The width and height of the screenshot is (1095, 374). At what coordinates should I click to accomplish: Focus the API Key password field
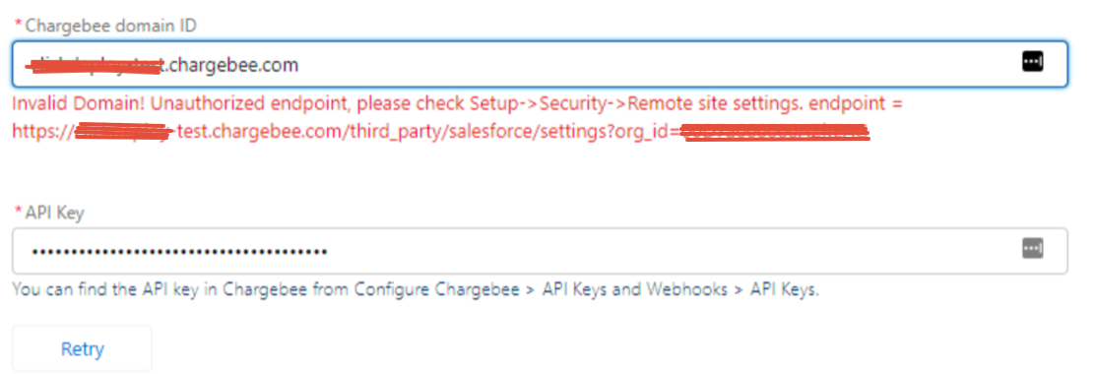(539, 251)
